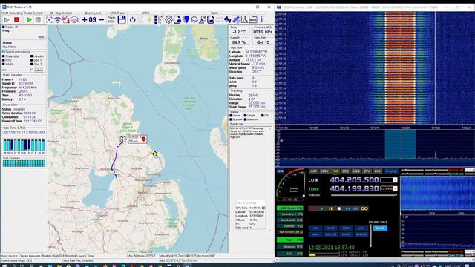475x267 pixels.
Task: Open dropdown beside LO frequency
Action: pyautogui.click(x=395, y=180)
